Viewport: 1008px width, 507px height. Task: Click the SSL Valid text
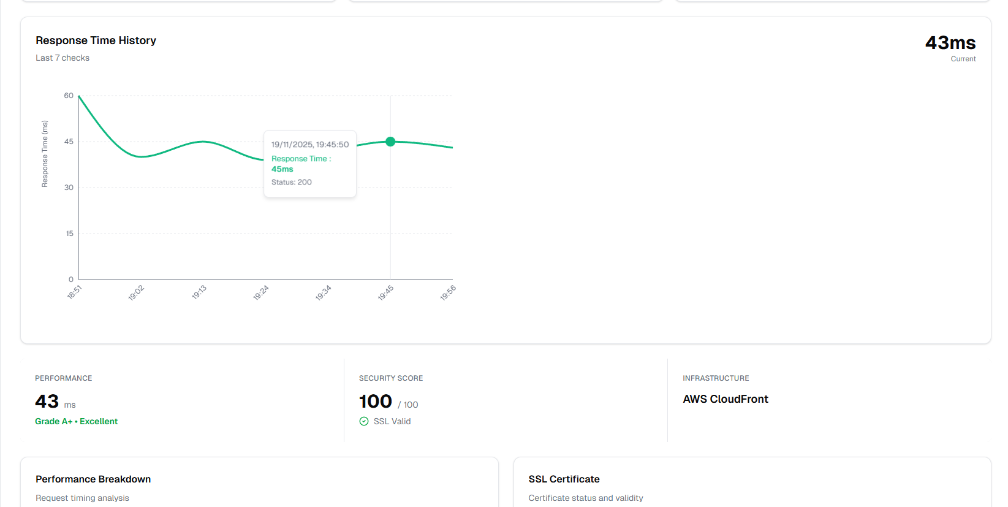[x=392, y=421]
